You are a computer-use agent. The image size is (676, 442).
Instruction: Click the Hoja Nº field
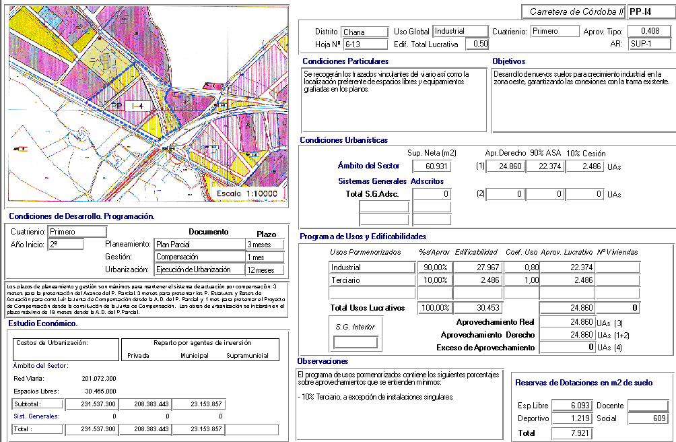pyautogui.click(x=364, y=44)
